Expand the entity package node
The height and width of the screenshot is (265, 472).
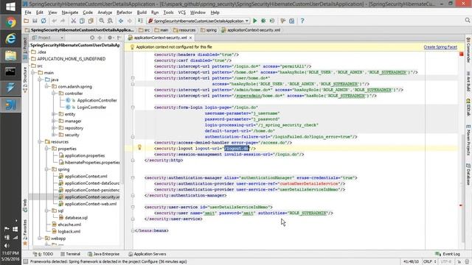click(54, 114)
